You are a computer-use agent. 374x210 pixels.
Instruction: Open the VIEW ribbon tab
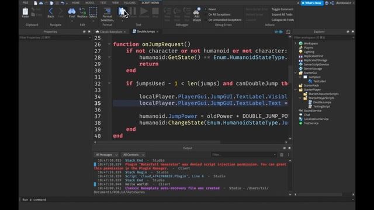[116, 3]
